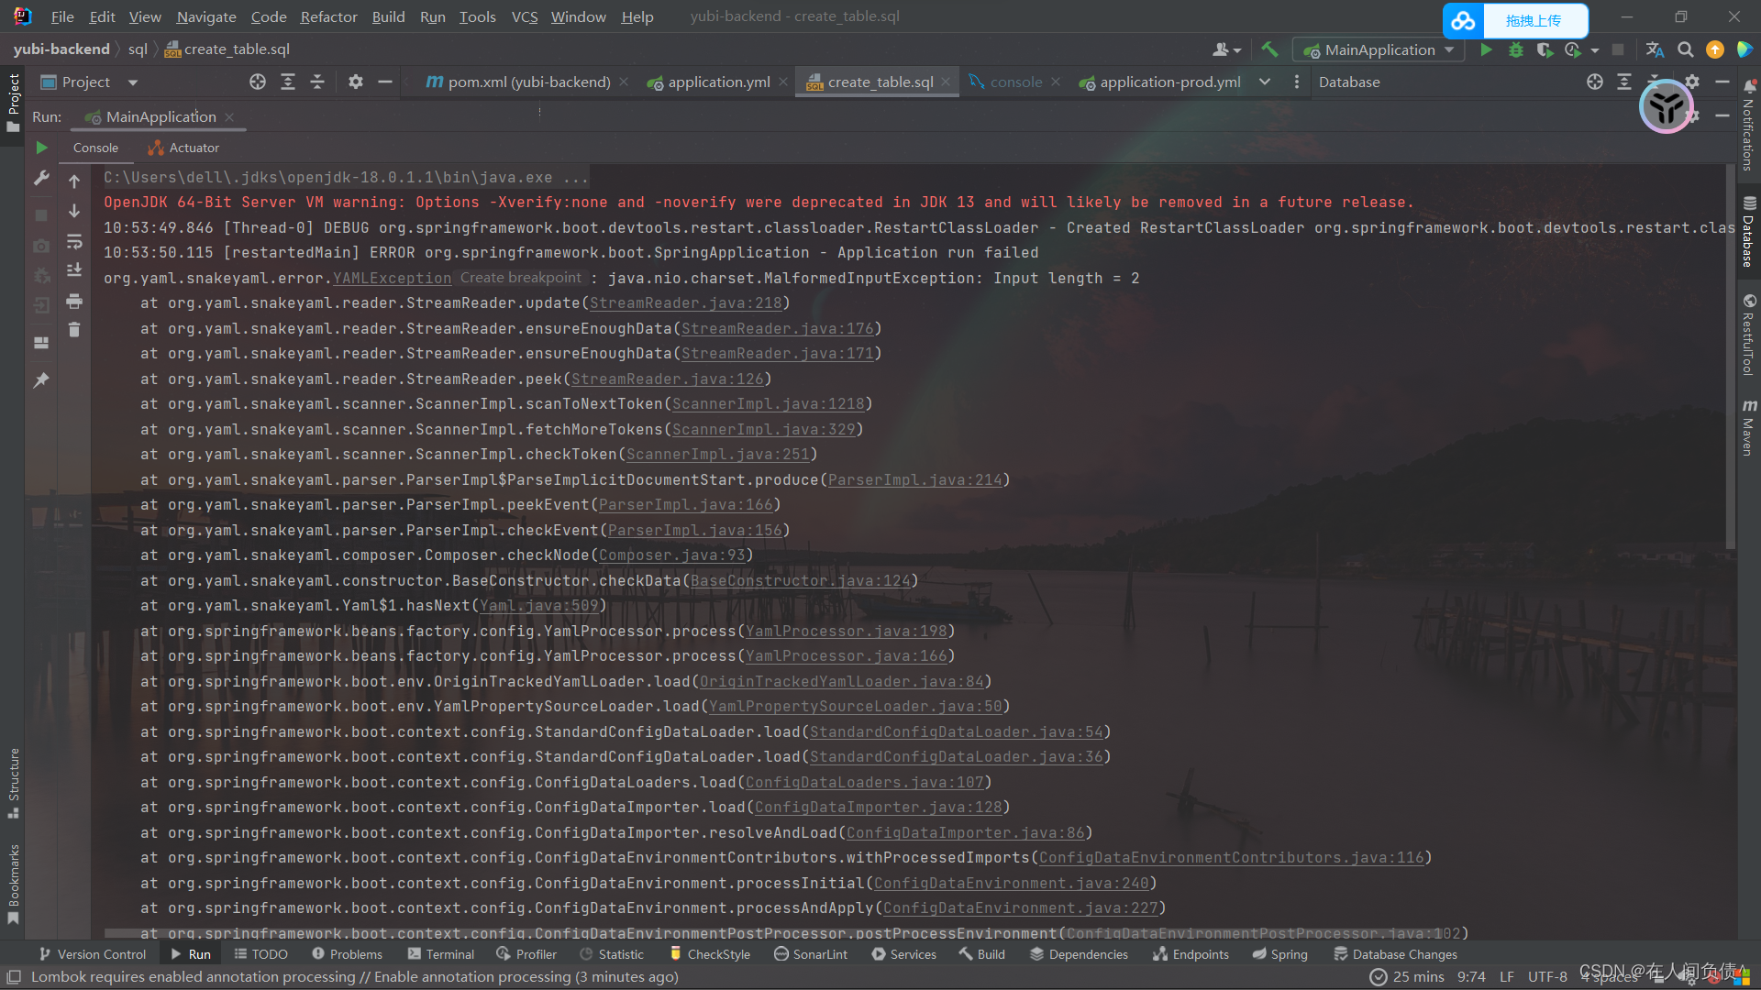1761x990 pixels.
Task: Toggle soft-wrap in console output
Action: tap(74, 242)
